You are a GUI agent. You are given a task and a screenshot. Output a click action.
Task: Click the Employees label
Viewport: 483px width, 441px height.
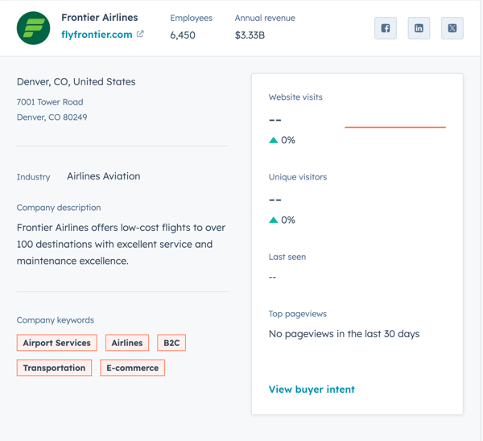pyautogui.click(x=192, y=18)
